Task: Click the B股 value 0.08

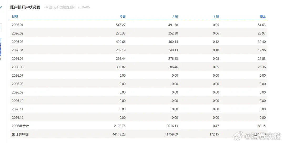Action: pyautogui.click(x=216, y=59)
